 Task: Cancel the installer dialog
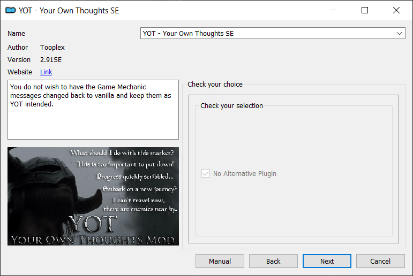(380, 261)
